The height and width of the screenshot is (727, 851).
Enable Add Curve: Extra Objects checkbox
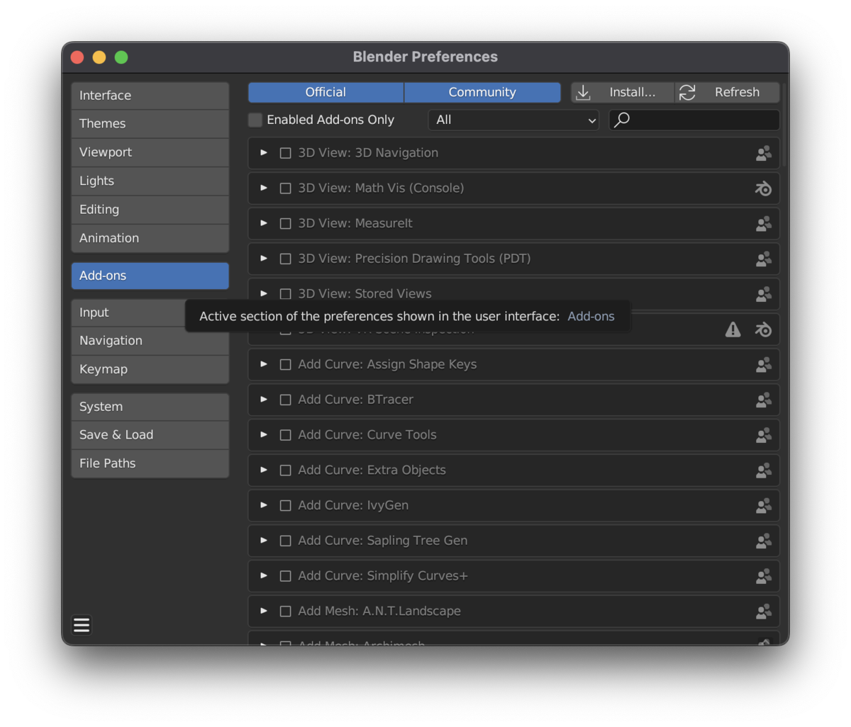(x=286, y=470)
